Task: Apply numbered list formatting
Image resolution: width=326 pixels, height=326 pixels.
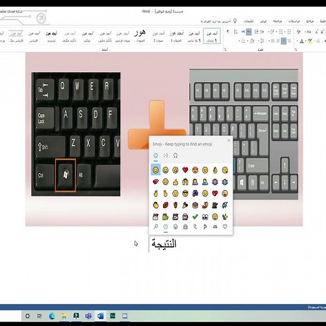Action: coord(280,32)
